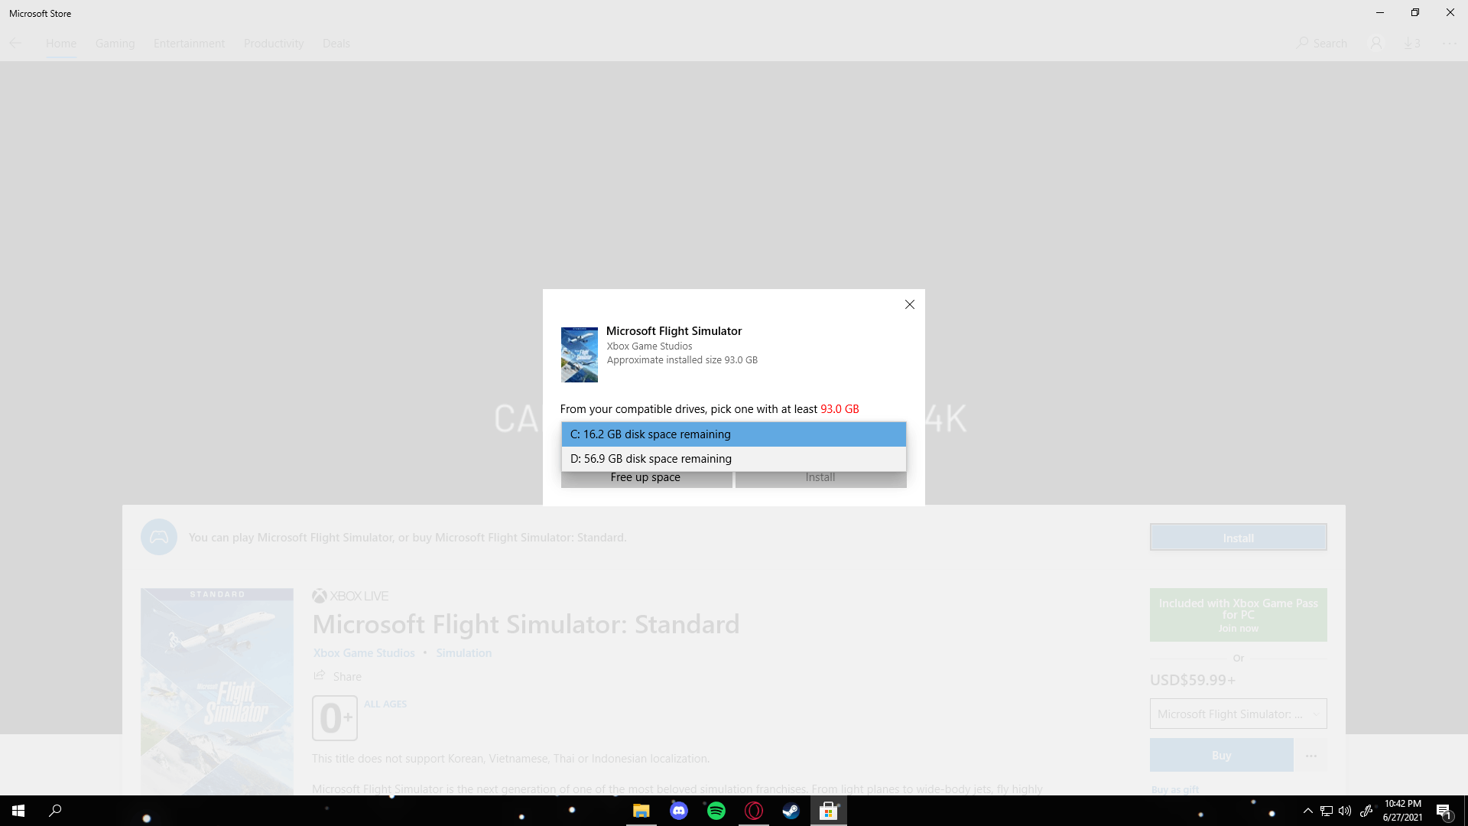Switch to the Deals tab

click(x=336, y=44)
